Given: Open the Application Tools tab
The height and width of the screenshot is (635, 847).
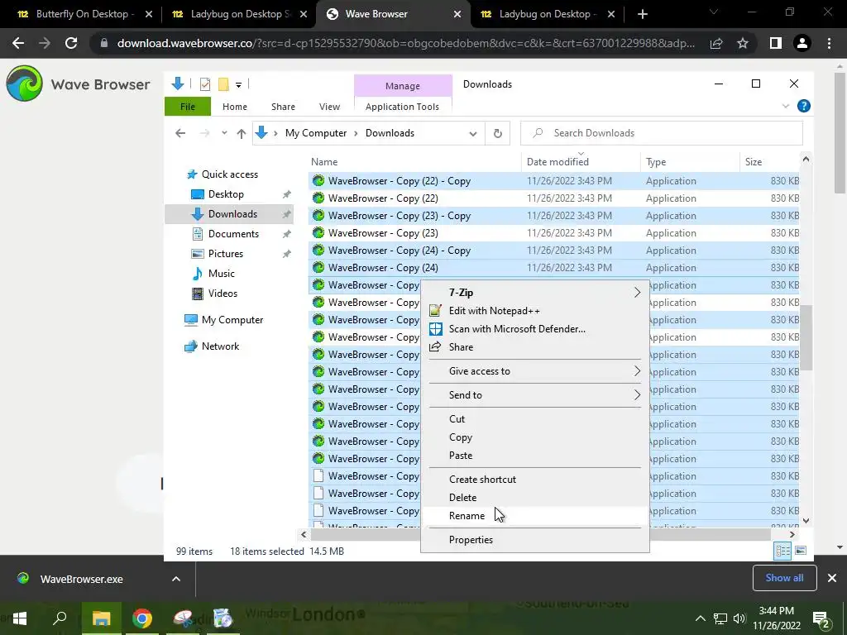Looking at the screenshot, I should coord(403,107).
